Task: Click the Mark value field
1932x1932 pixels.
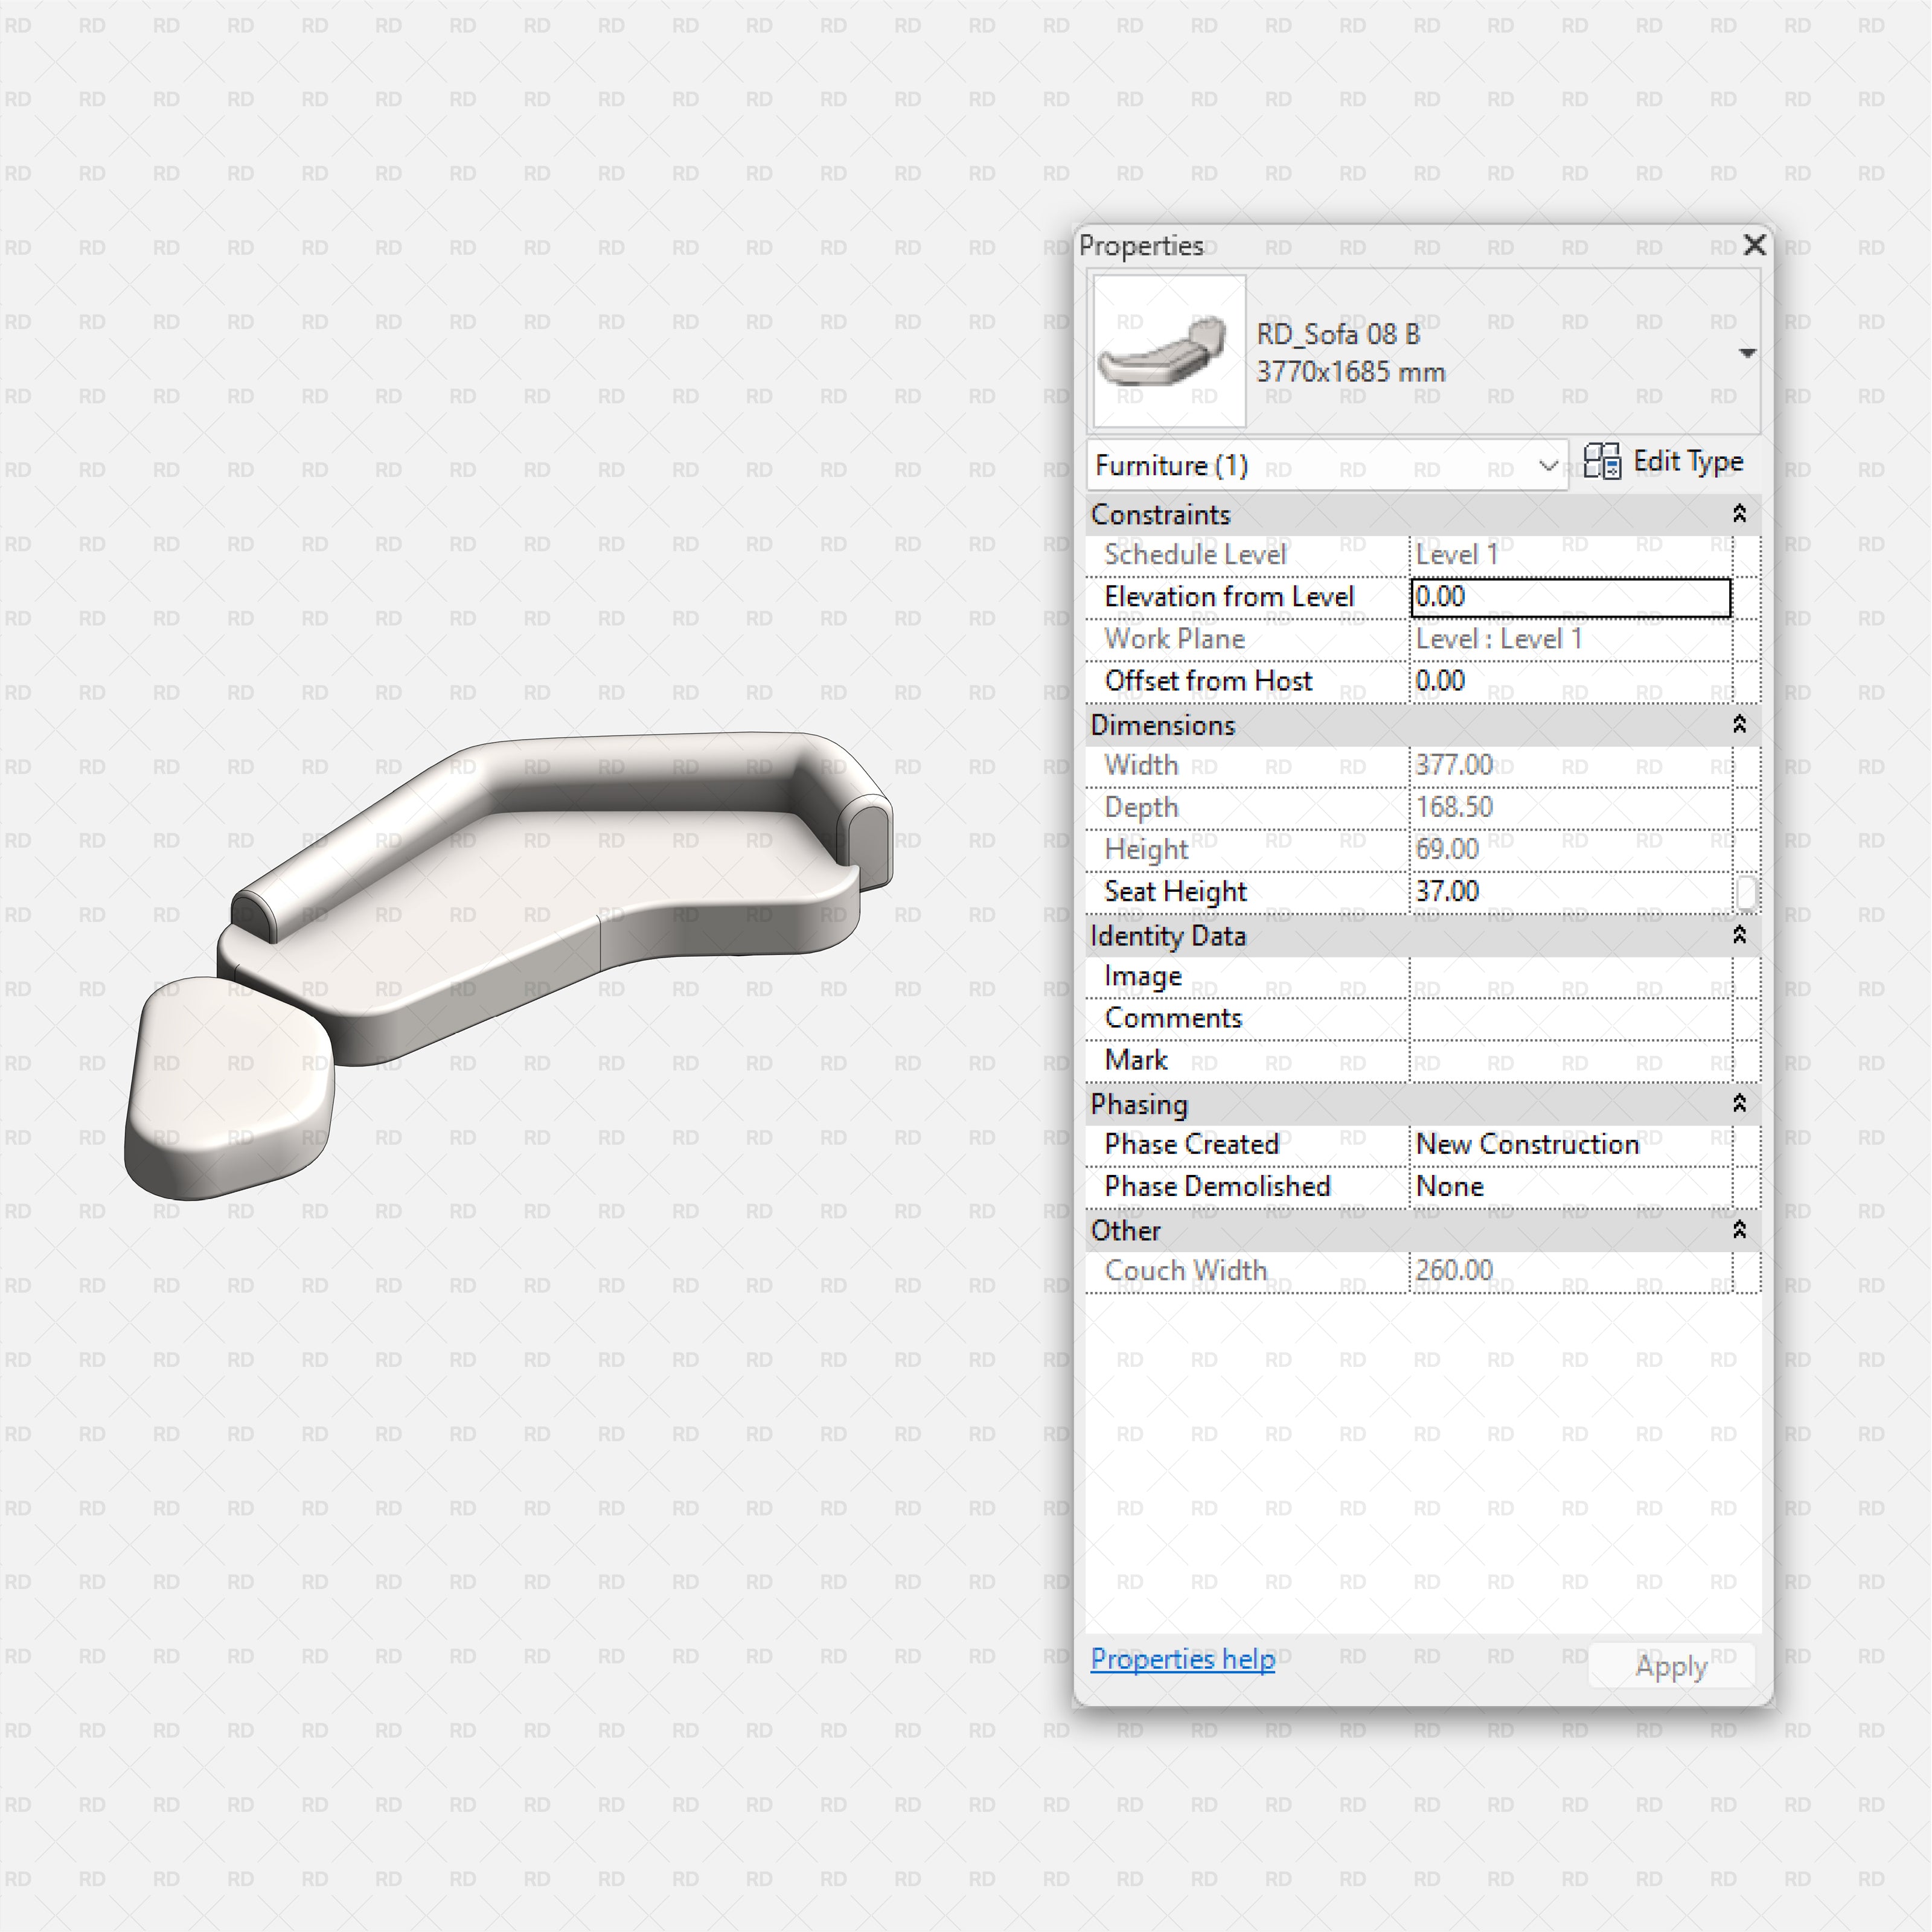Action: [1570, 1061]
